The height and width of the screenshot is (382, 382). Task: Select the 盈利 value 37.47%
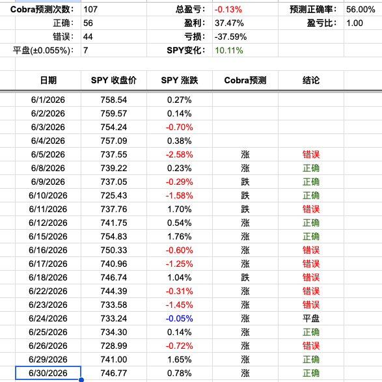coord(245,23)
